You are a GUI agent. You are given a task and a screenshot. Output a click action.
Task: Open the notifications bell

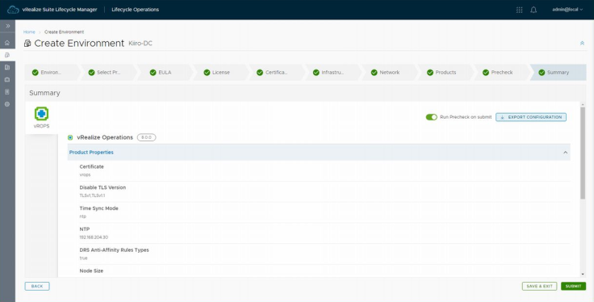point(533,10)
